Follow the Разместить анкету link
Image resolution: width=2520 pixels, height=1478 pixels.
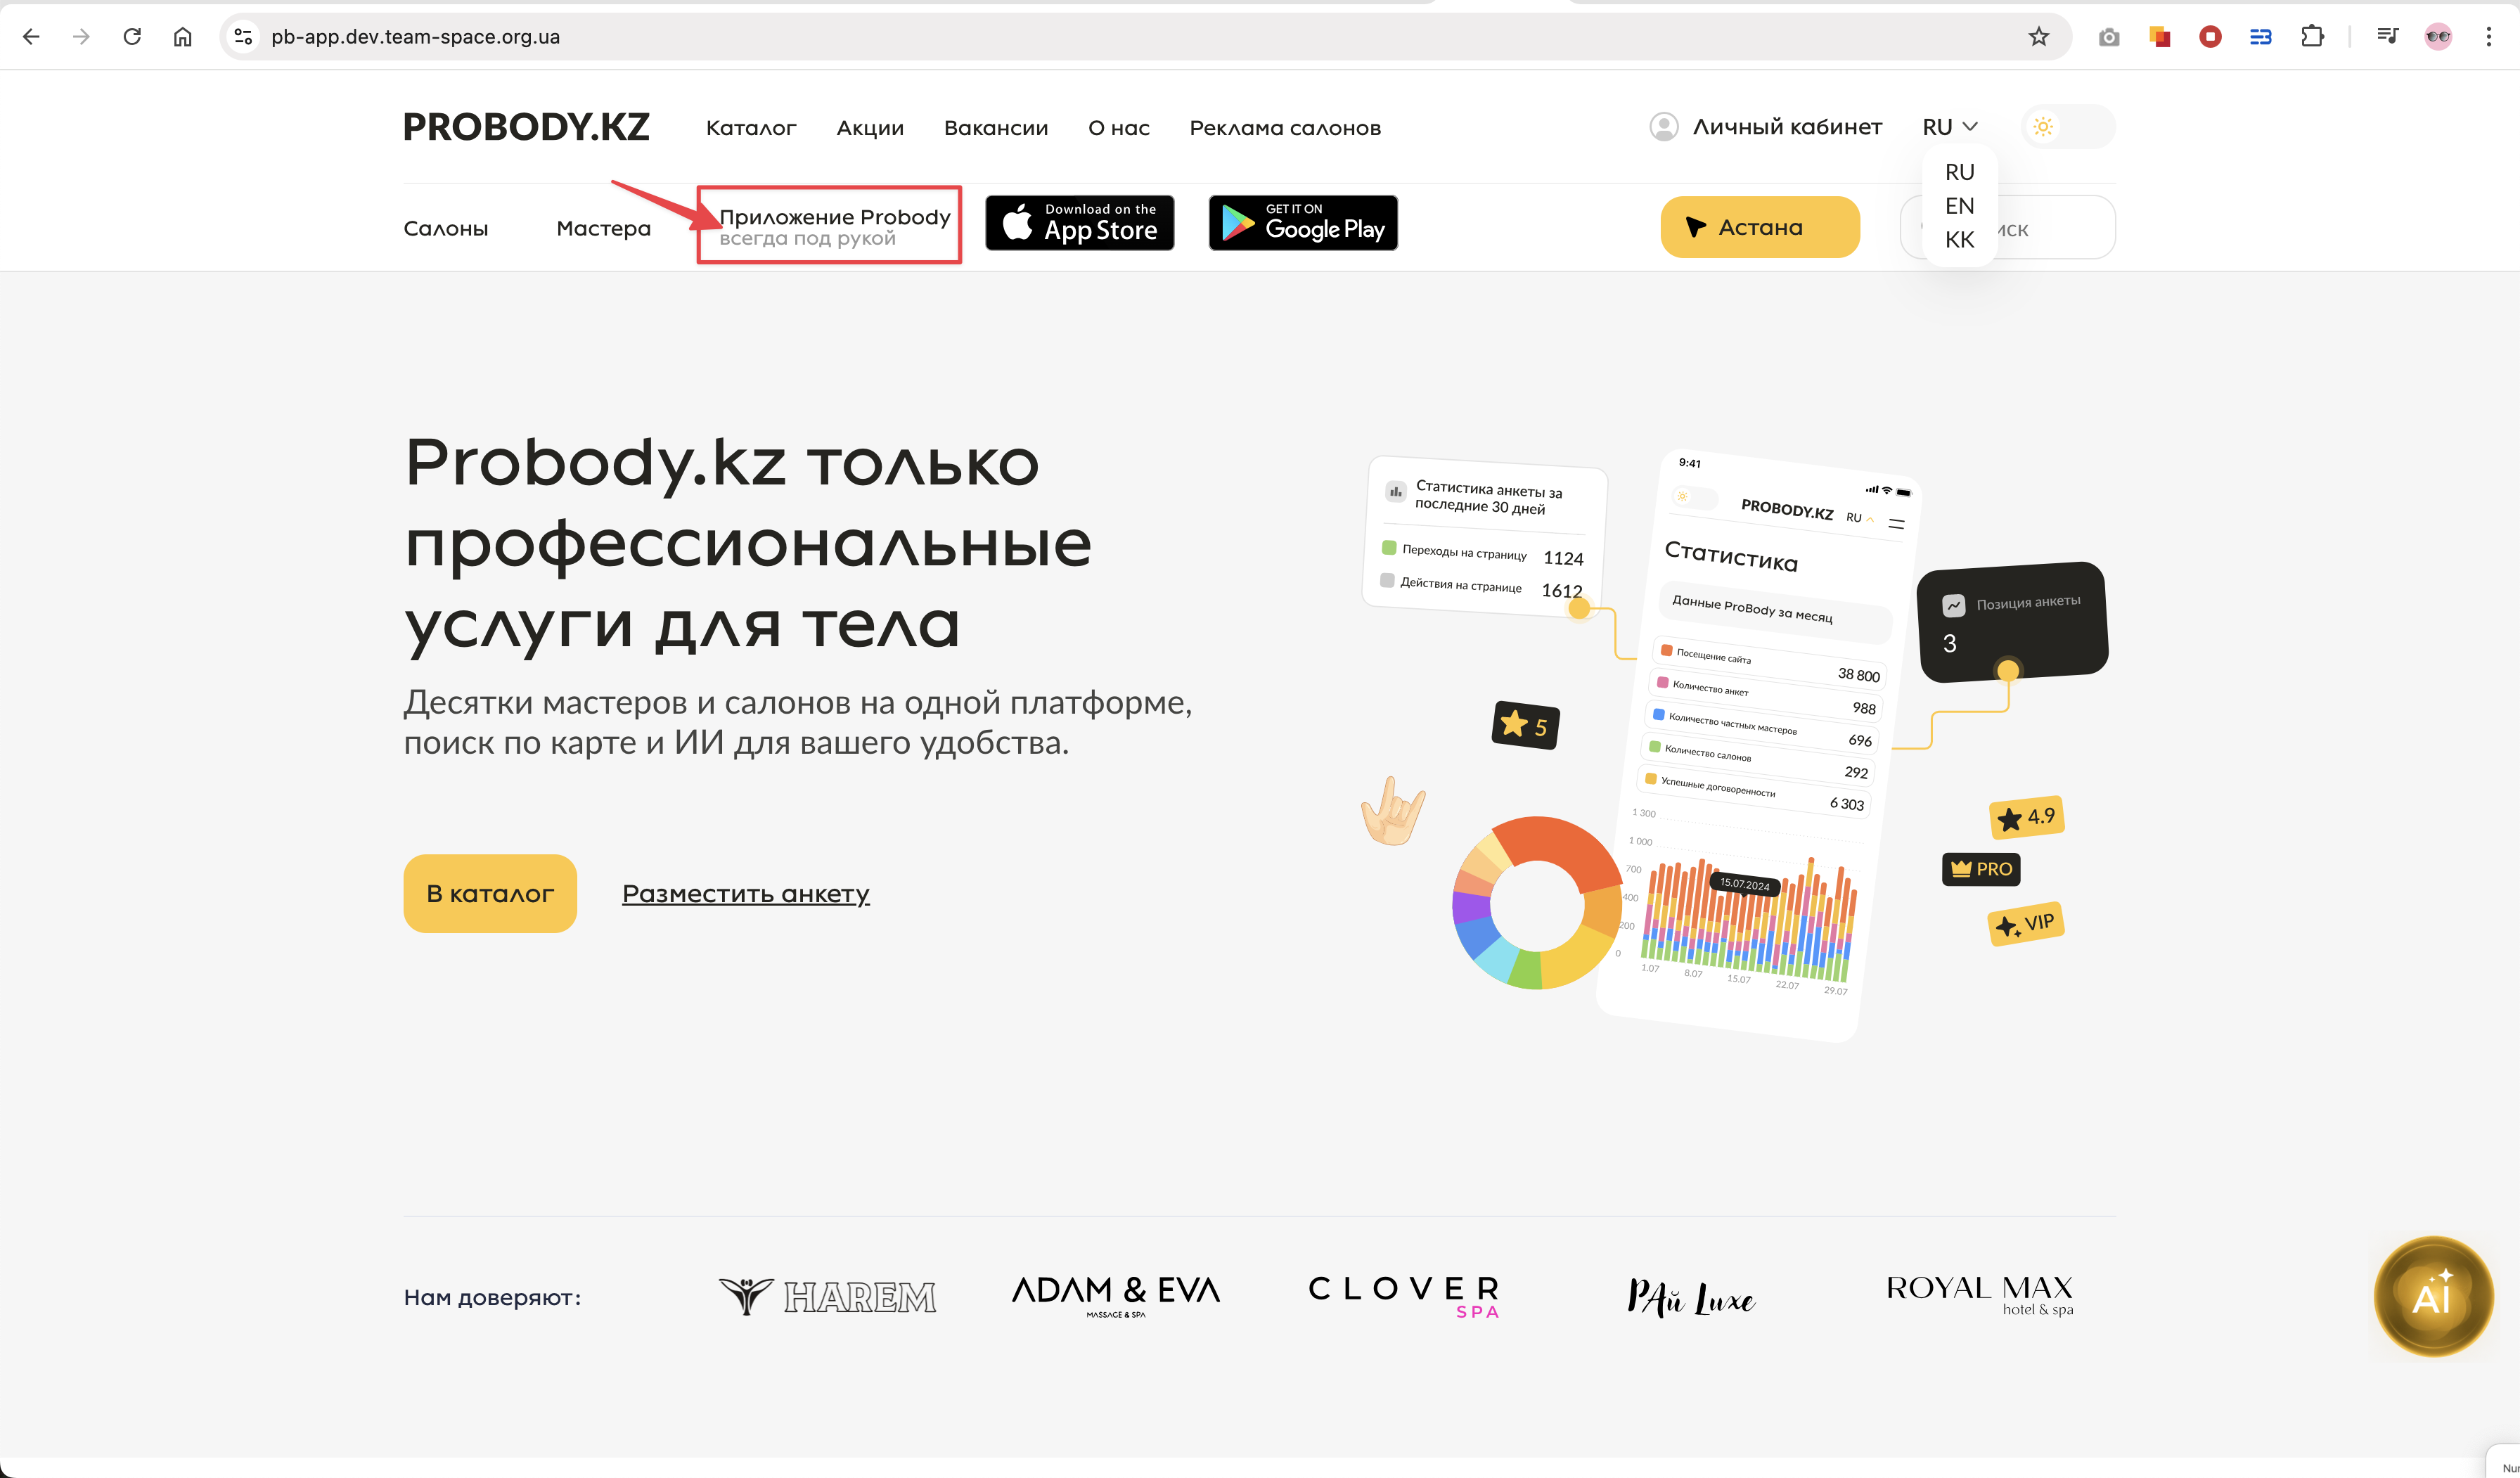click(x=745, y=893)
